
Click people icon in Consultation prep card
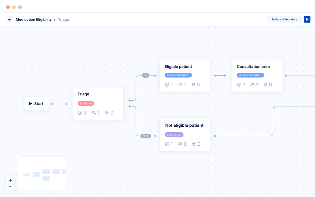(252, 85)
